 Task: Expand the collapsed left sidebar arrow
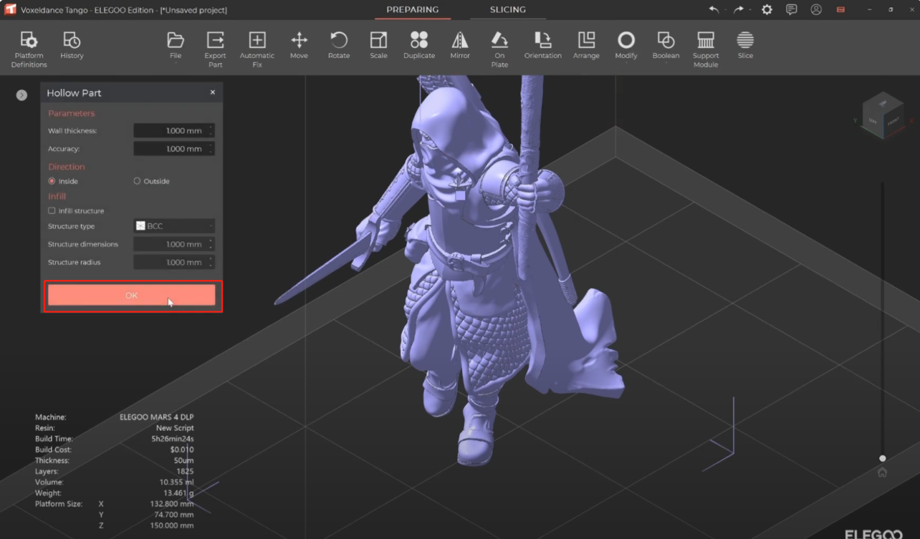22,95
